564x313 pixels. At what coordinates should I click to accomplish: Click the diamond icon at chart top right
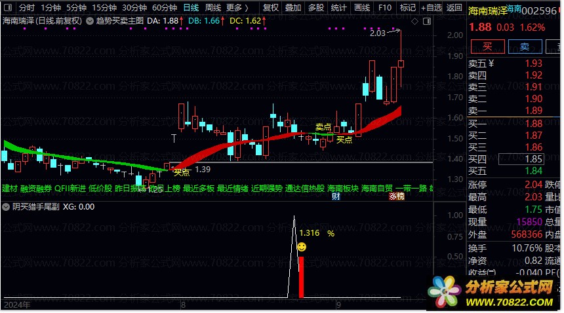[414, 22]
